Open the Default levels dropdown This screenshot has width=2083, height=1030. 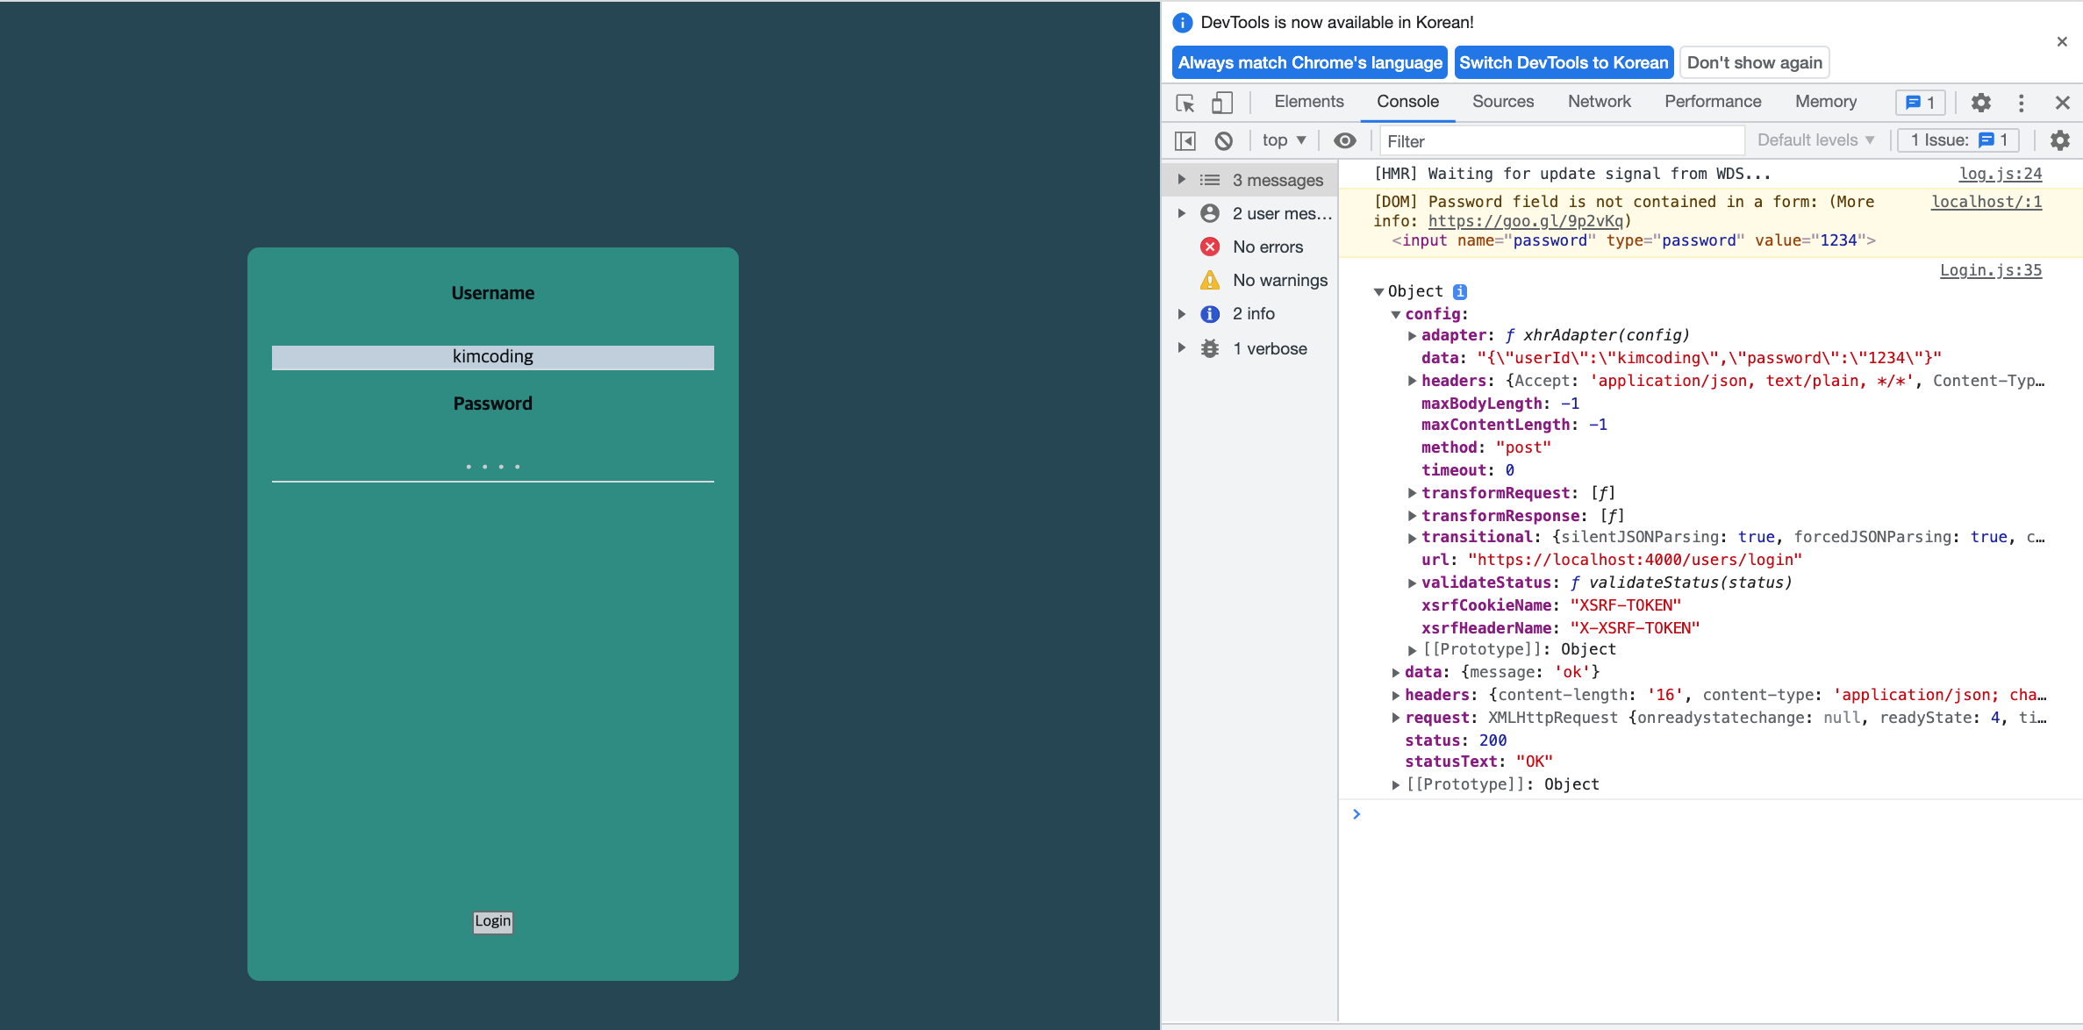point(1815,140)
